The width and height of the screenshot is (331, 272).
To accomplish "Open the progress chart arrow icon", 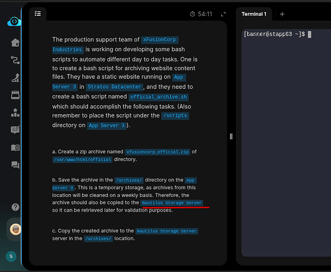I will (15, 78).
